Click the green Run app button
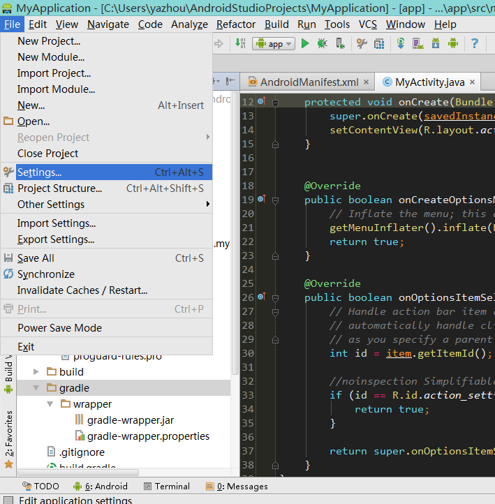The width and height of the screenshot is (495, 504). coord(305,43)
